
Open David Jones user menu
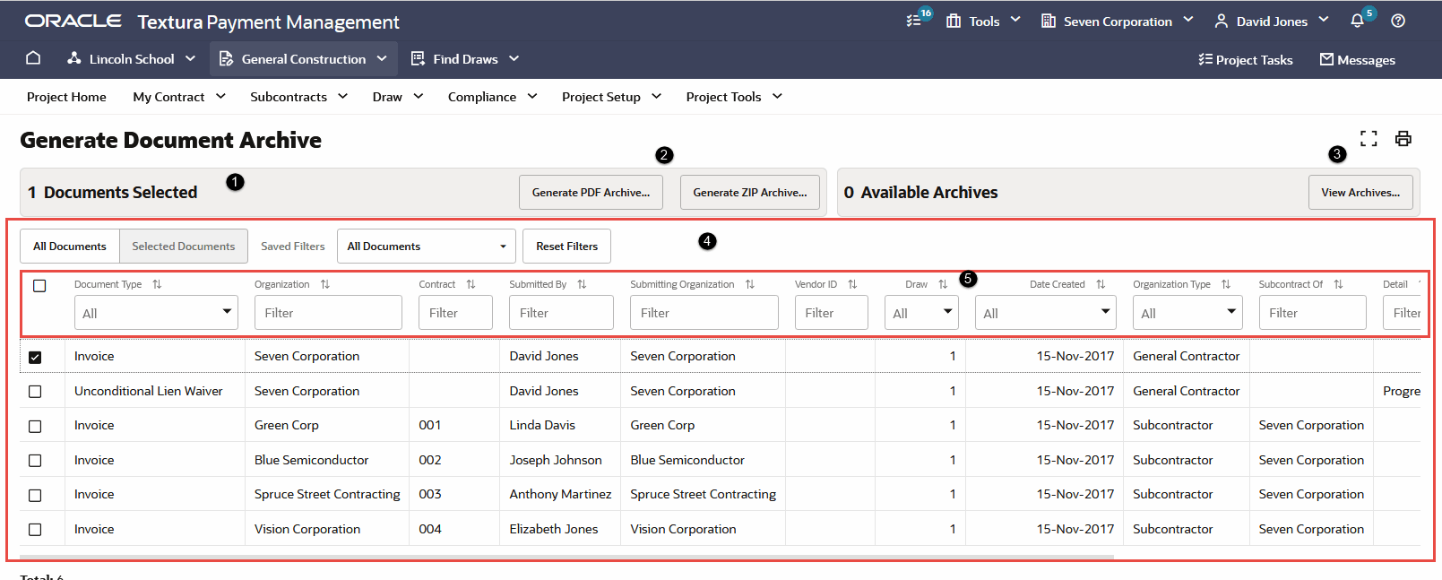1271,21
